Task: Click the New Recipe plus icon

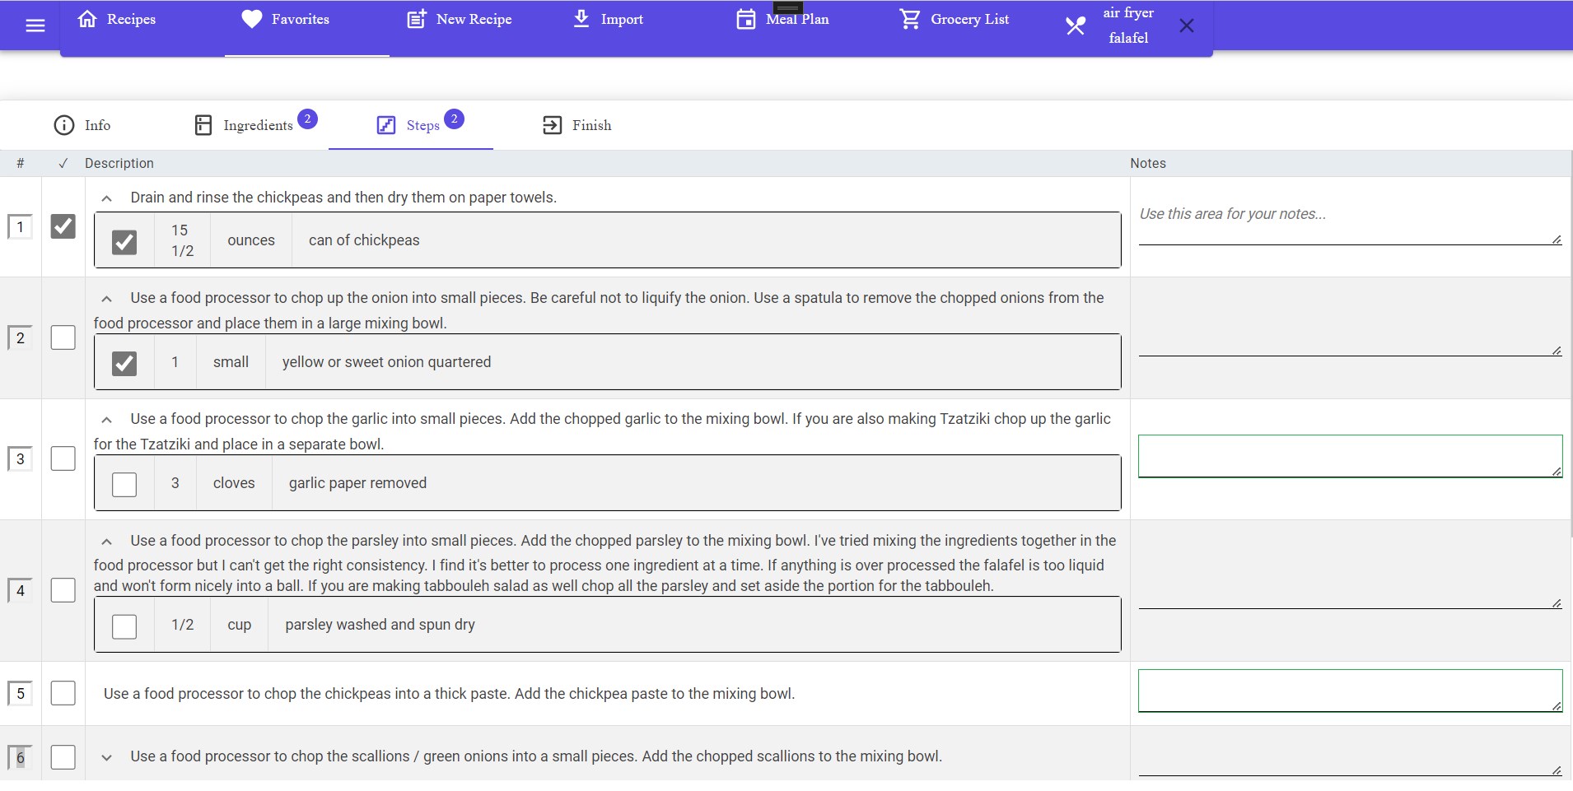Action: pos(418,19)
